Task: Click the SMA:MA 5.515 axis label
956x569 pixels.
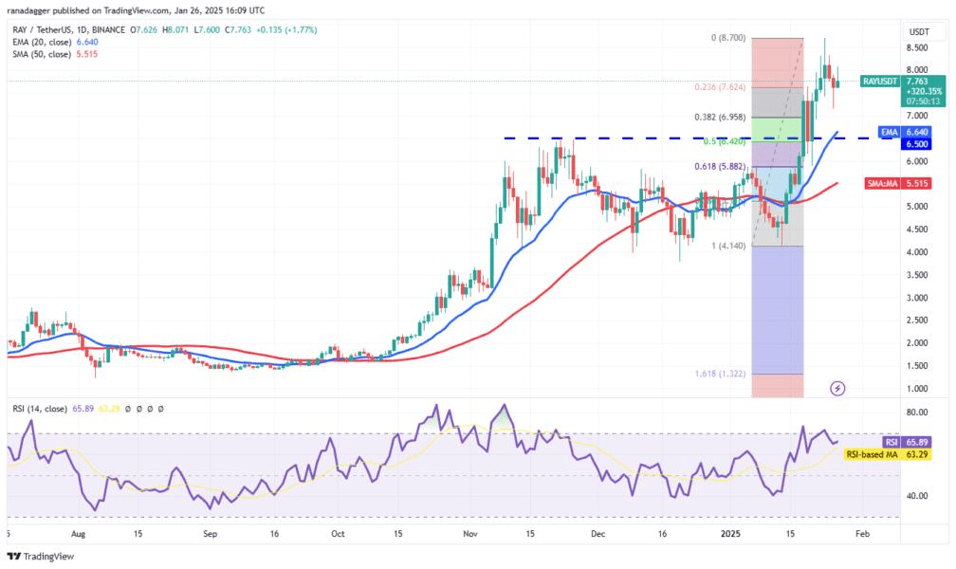Action: tap(898, 183)
